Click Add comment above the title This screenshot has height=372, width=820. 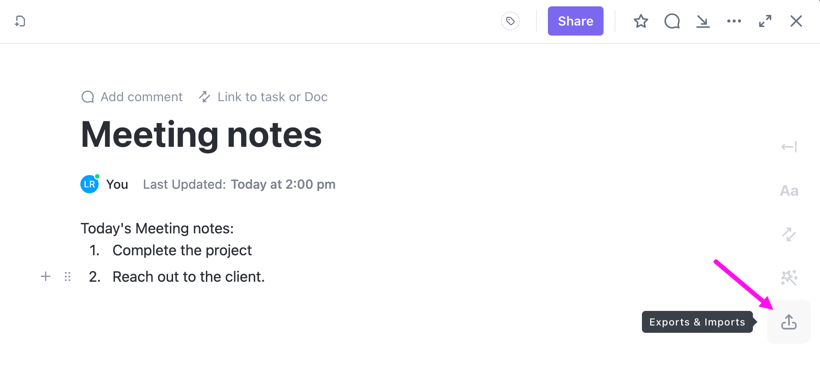132,97
